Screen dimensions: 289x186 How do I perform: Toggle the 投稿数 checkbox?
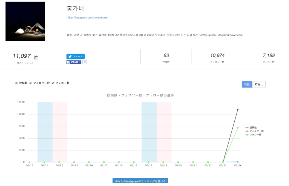click(x=16, y=83)
